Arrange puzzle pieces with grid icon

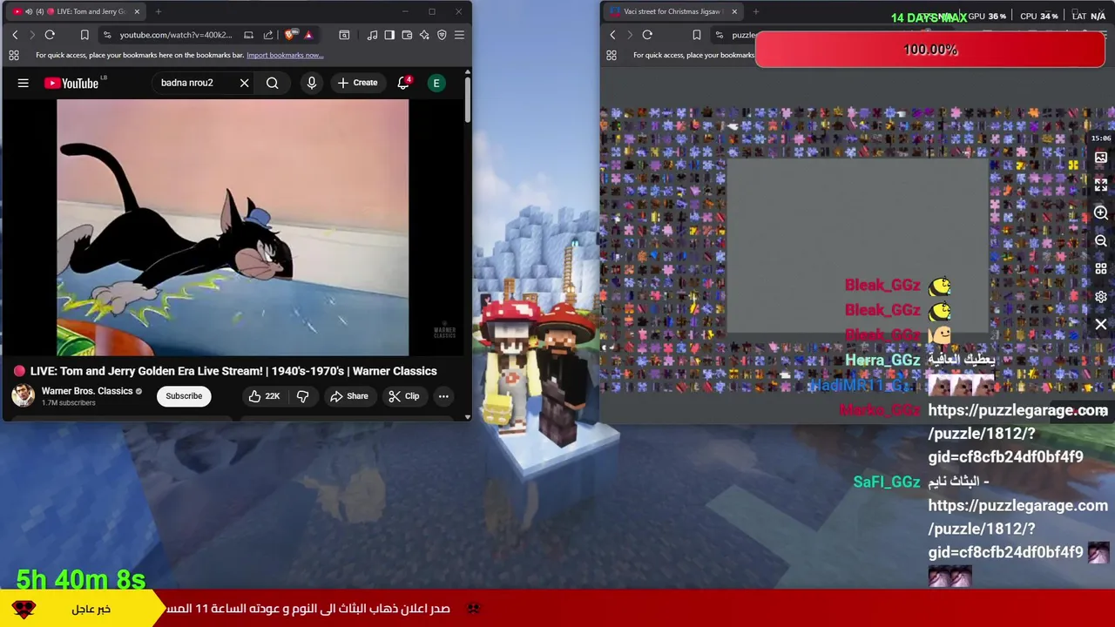(1101, 269)
